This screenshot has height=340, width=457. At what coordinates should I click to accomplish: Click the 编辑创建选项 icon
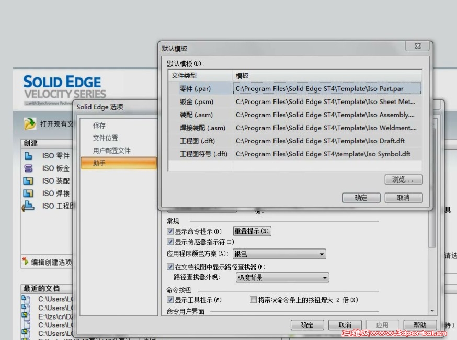pyautogui.click(x=25, y=261)
